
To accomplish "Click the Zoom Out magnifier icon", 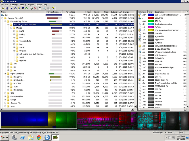I will 48,8.
